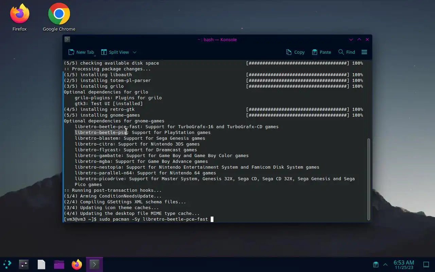Image resolution: width=435 pixels, height=272 pixels.
Task: Select Split View in Konsole toolbar
Action: [115, 52]
